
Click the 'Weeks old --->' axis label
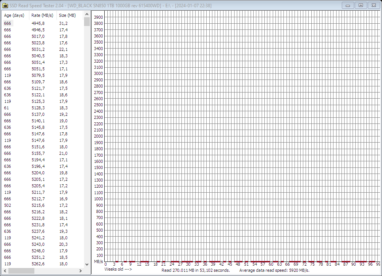(118, 270)
